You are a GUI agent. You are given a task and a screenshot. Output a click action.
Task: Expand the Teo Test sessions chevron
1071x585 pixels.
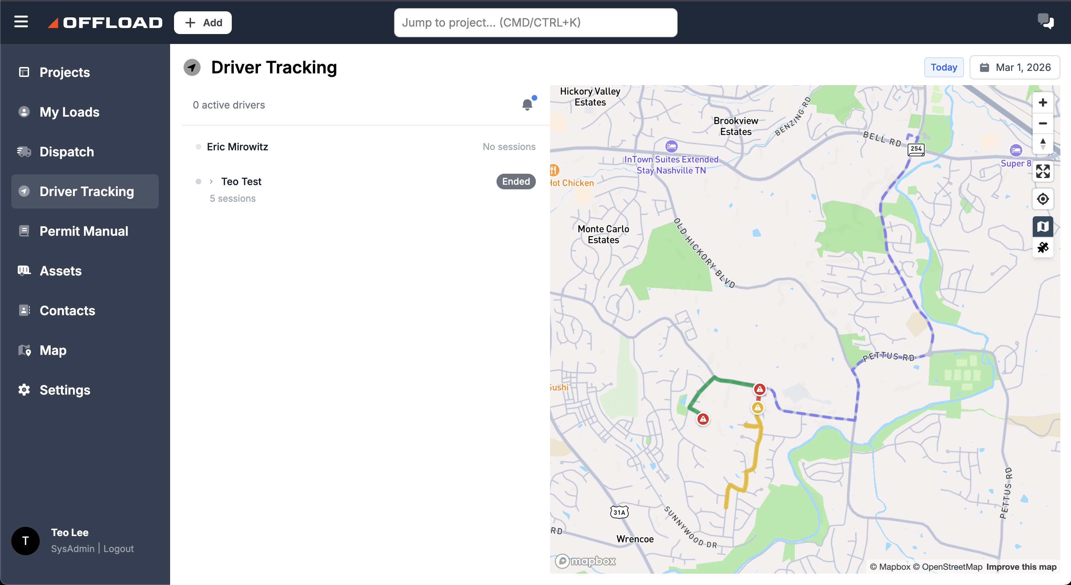point(211,182)
